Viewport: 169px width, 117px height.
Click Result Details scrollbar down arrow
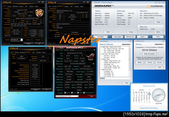click(130, 75)
